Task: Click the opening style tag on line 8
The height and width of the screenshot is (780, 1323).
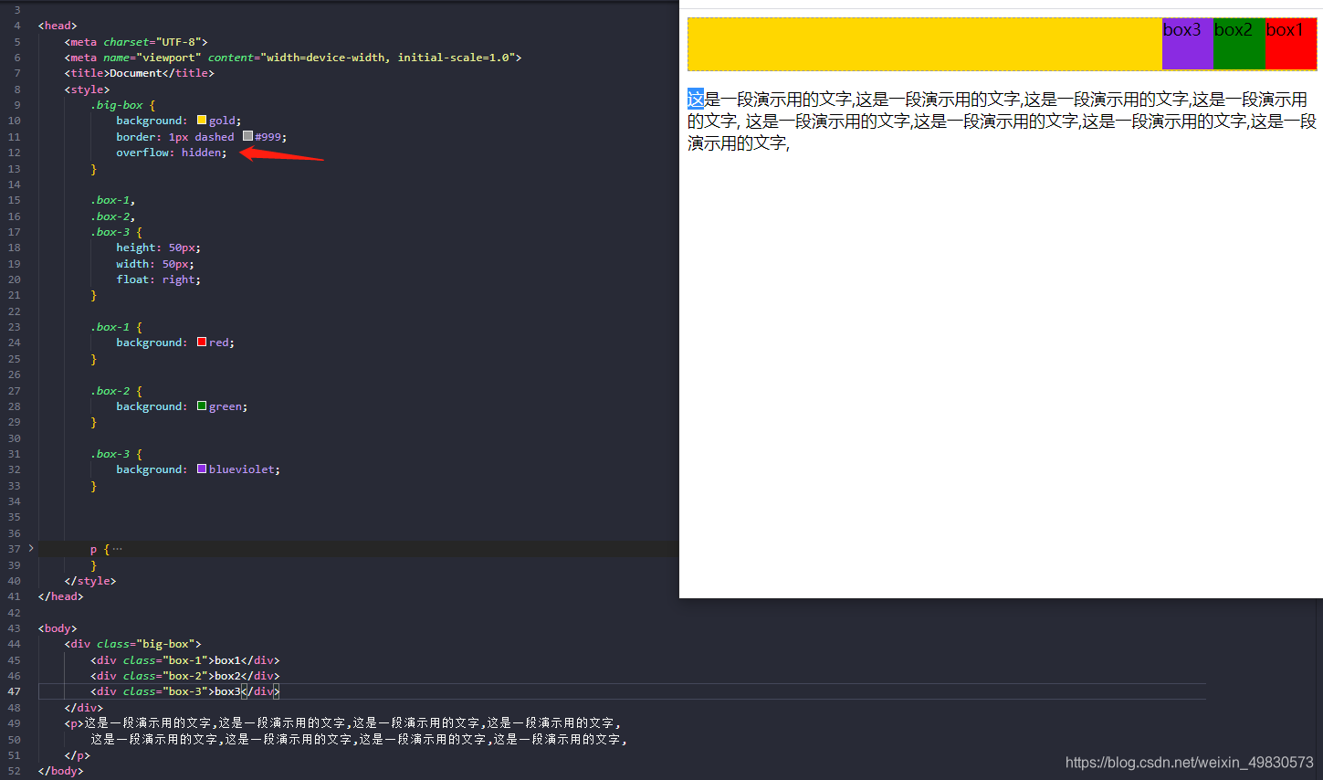Action: coord(87,90)
